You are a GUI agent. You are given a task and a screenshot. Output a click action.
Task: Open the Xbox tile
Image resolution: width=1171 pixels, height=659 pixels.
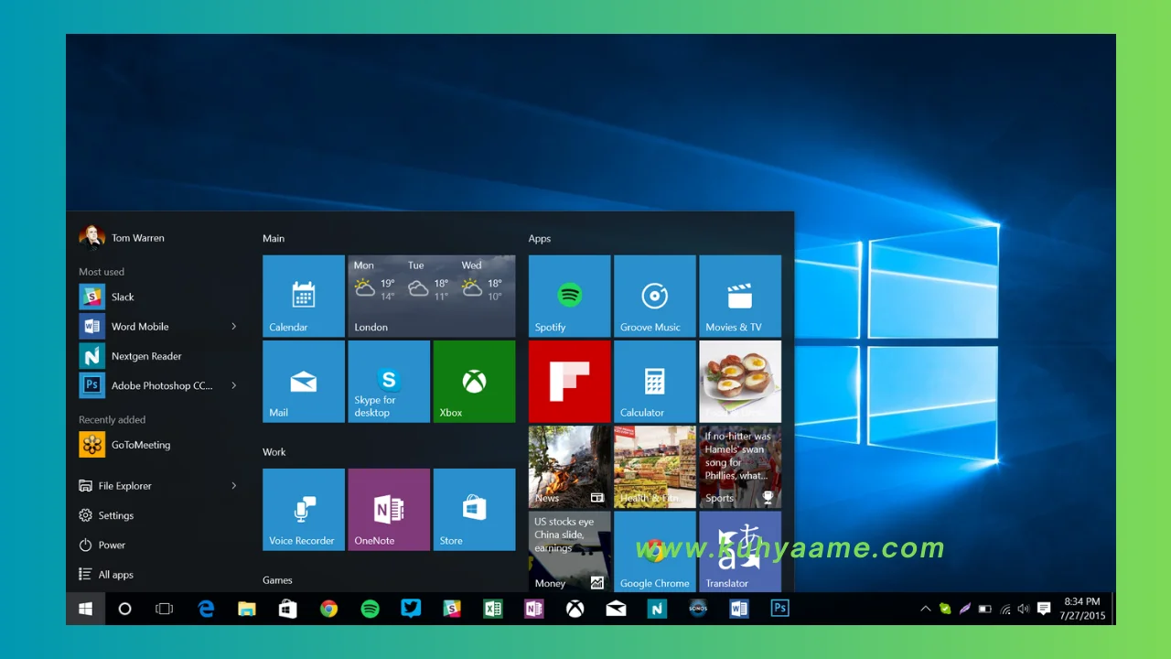click(474, 382)
